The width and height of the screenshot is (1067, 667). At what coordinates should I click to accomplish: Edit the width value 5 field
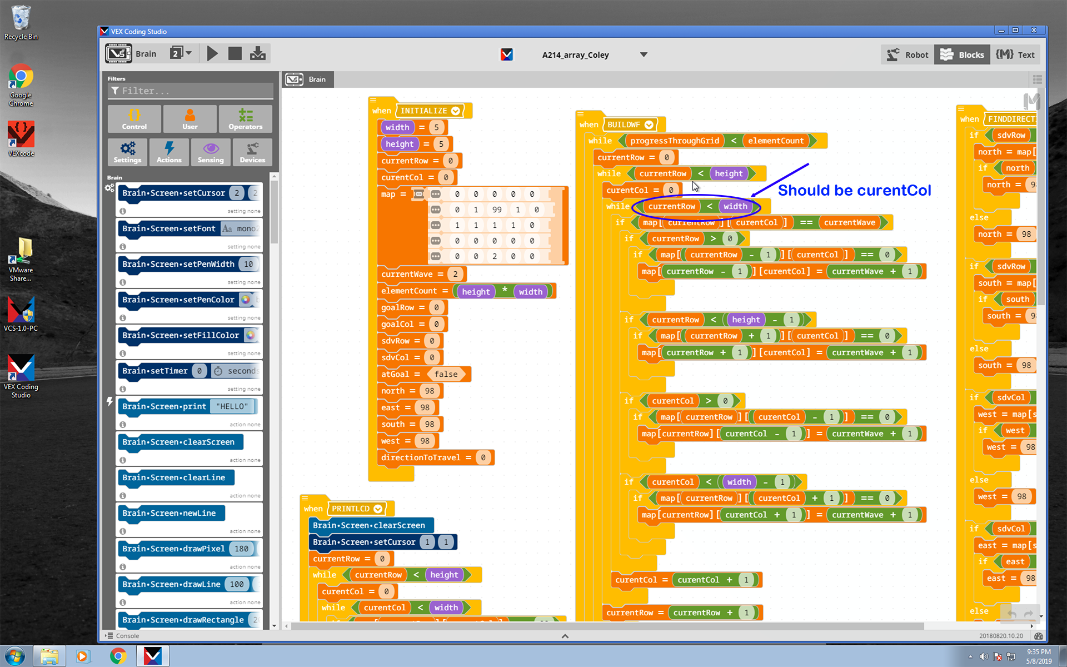coord(437,127)
